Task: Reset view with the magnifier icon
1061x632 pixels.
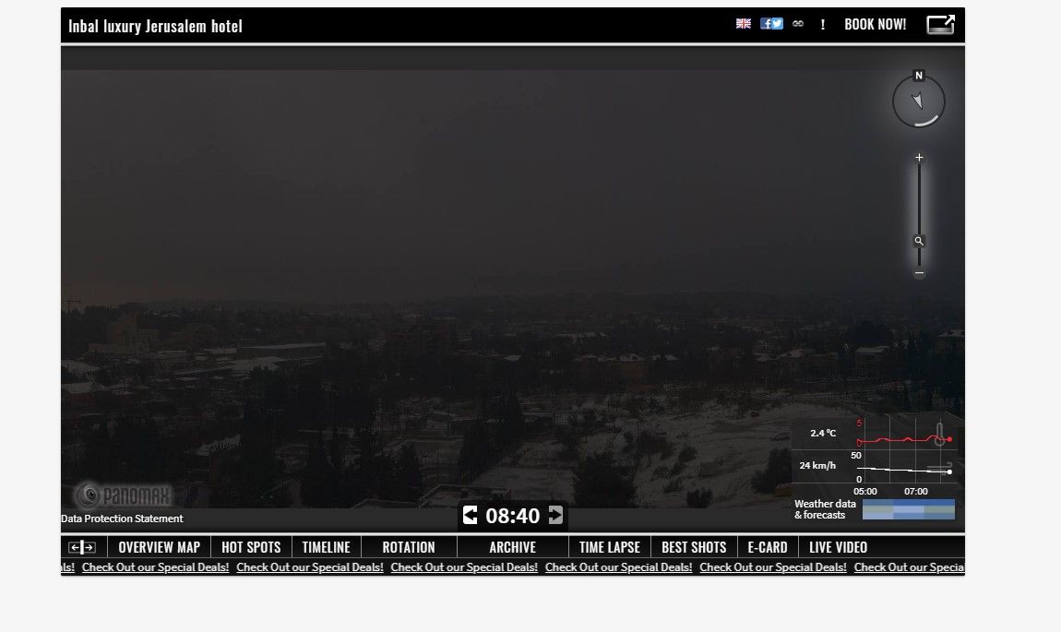Action: pyautogui.click(x=919, y=240)
